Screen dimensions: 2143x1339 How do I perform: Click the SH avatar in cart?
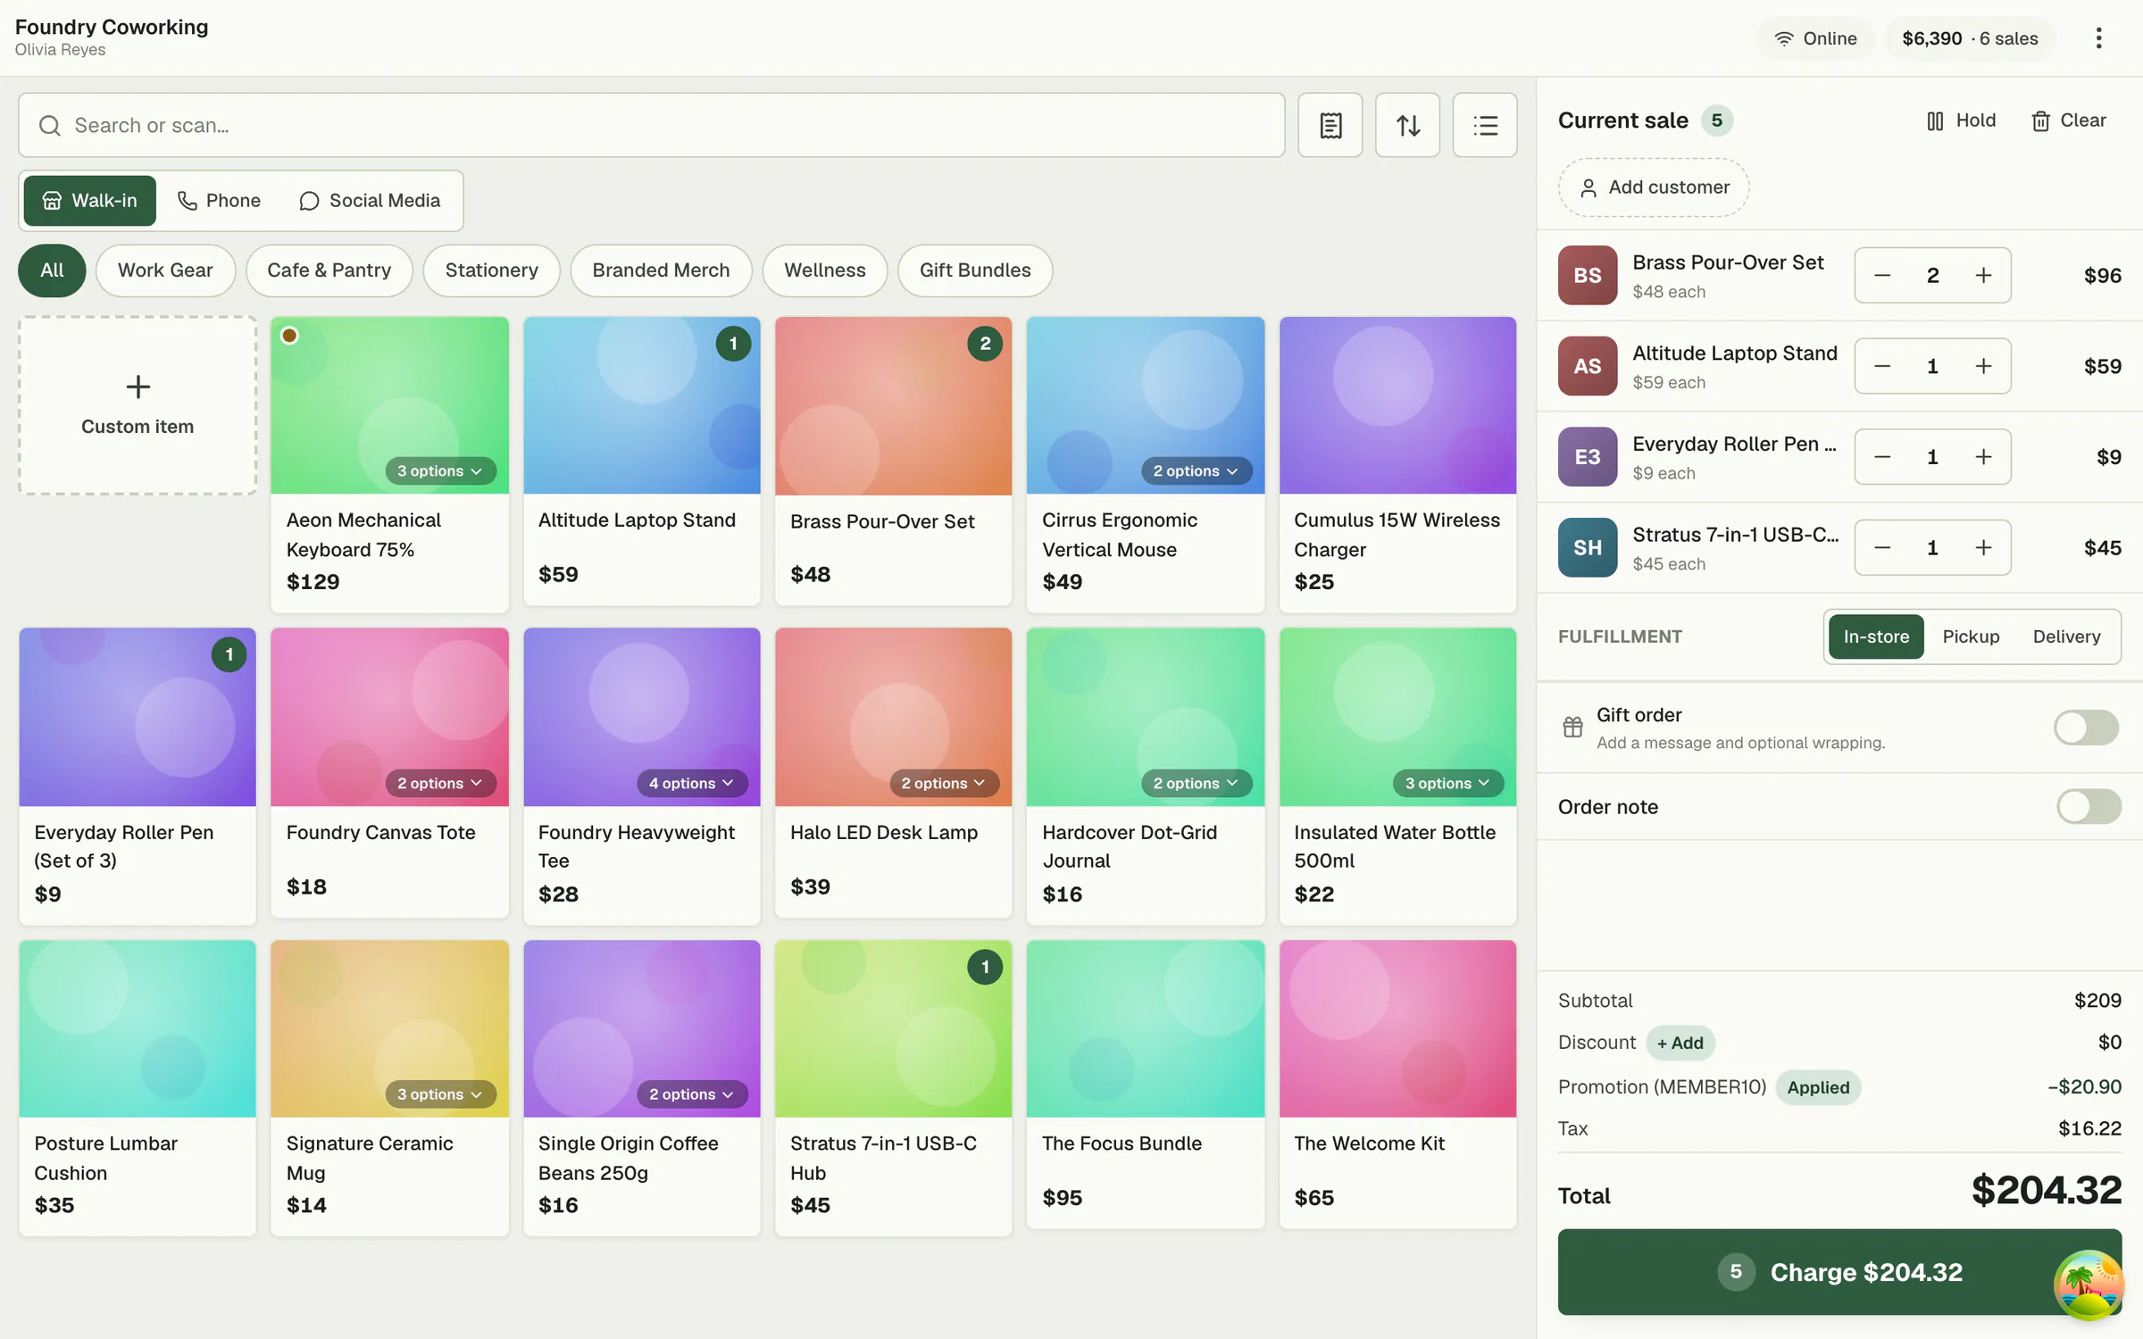[x=1587, y=547]
